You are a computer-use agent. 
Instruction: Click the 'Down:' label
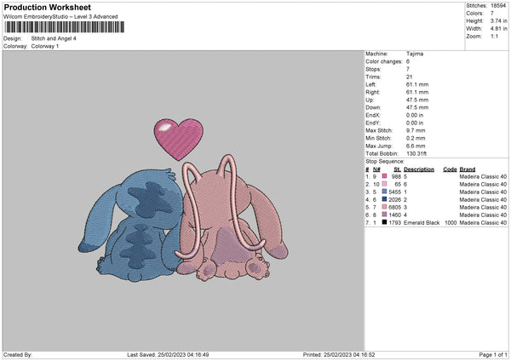point(373,107)
